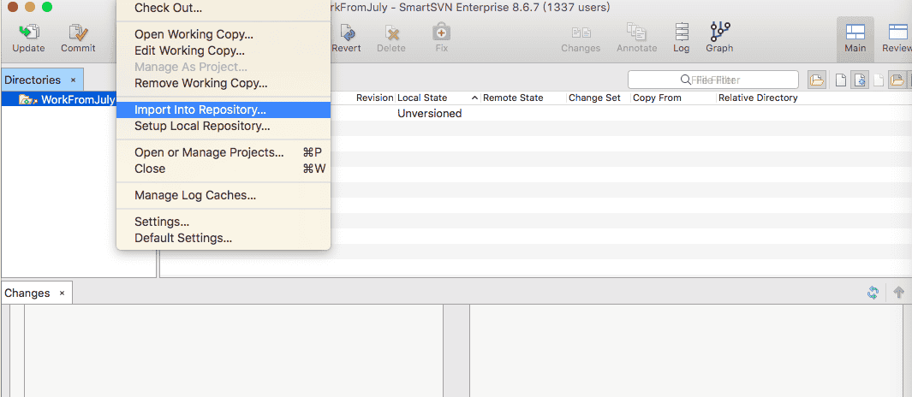
Task: Click the gray up arrow in Changes pane
Action: click(x=898, y=293)
